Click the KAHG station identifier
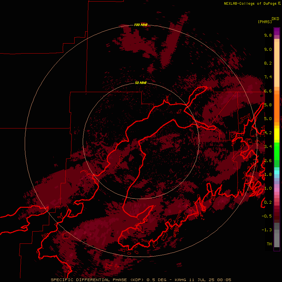The height and width of the screenshot is (282, 282). pyautogui.click(x=180, y=280)
